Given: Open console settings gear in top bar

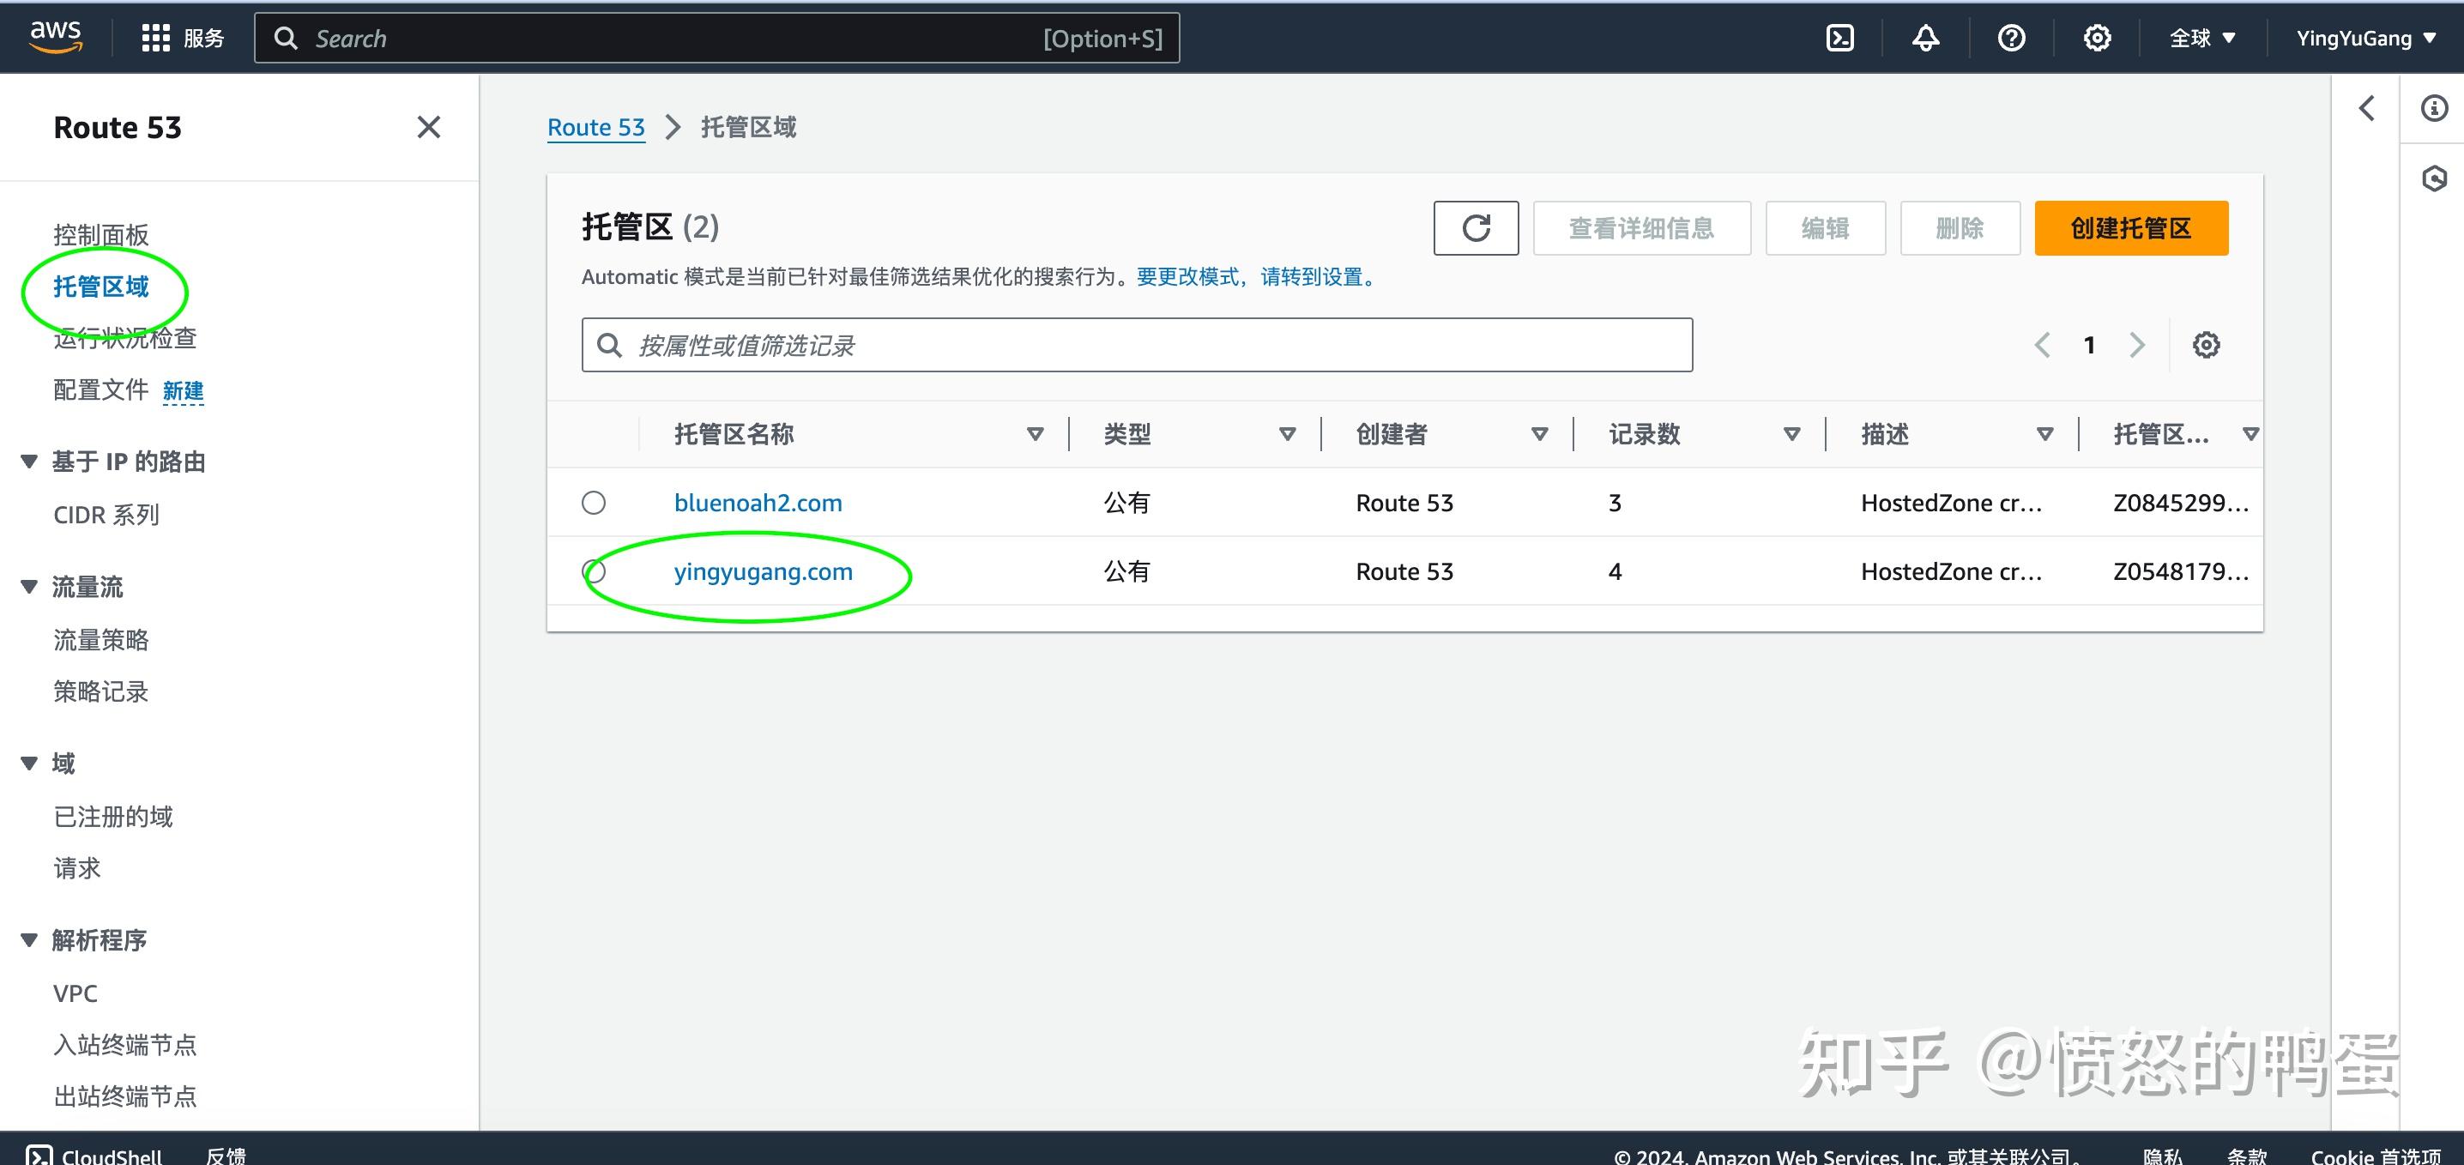Looking at the screenshot, I should pos(2097,39).
